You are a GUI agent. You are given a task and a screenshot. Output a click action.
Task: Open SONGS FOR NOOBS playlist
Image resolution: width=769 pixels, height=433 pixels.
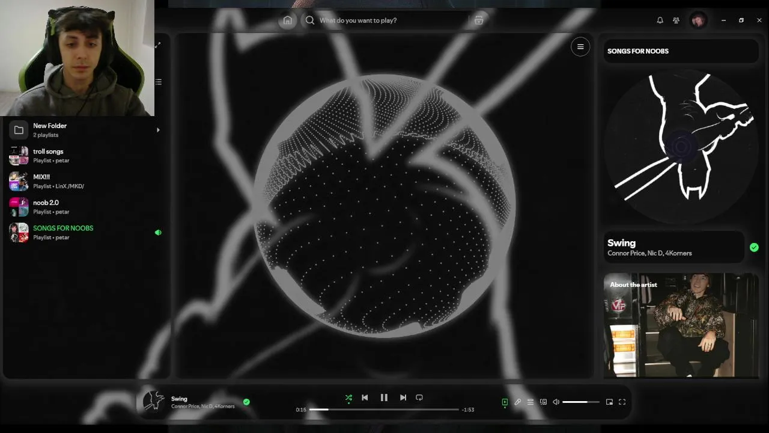(85, 232)
